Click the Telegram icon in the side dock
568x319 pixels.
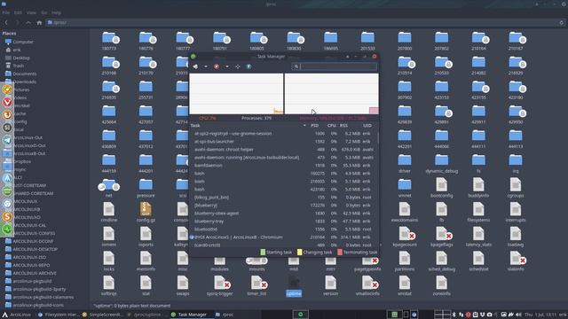7,140
